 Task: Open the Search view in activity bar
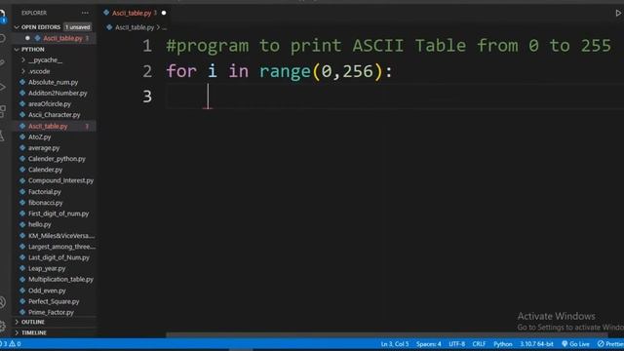point(3,39)
